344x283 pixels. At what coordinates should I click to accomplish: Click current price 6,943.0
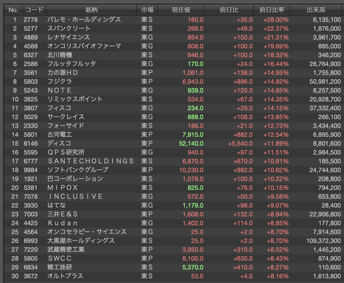click(193, 82)
